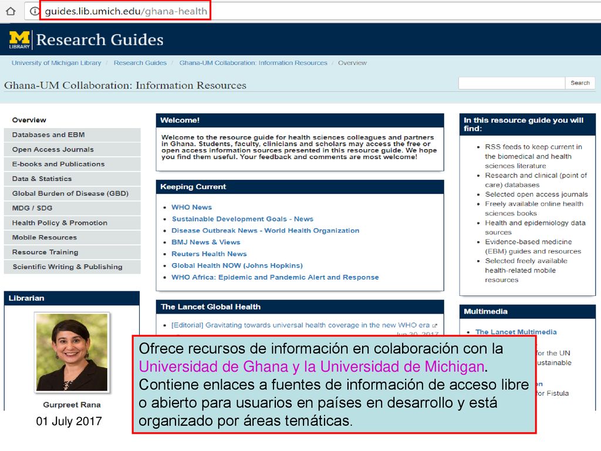Screen dimensions: 601x451
Task: Open WHO Africa Epidemic and Pandemic Alert link
Action: point(275,277)
